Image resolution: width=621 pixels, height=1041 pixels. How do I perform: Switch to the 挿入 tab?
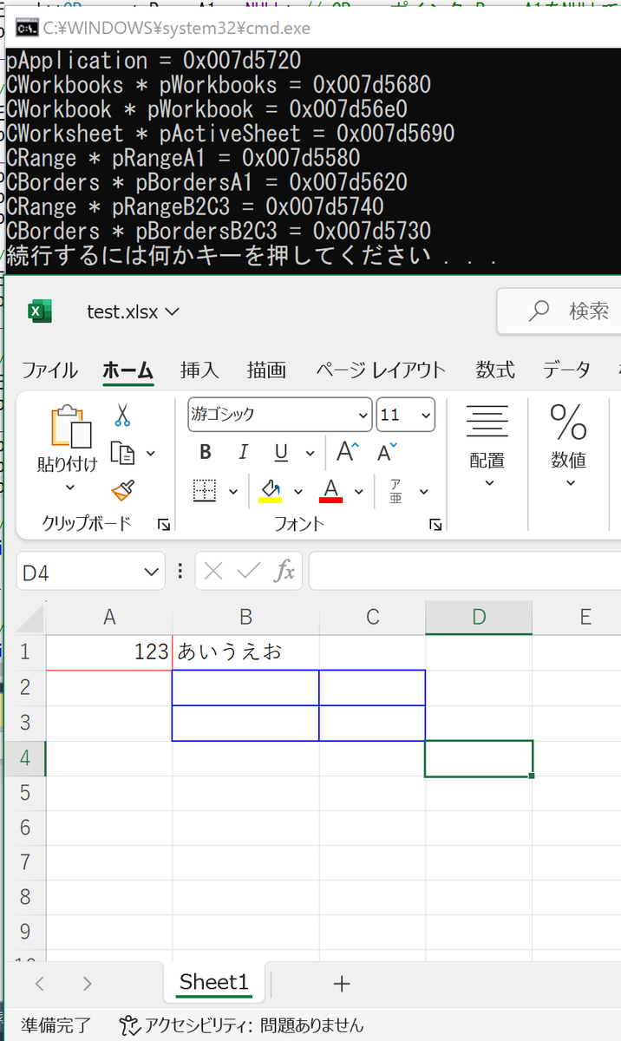point(199,370)
